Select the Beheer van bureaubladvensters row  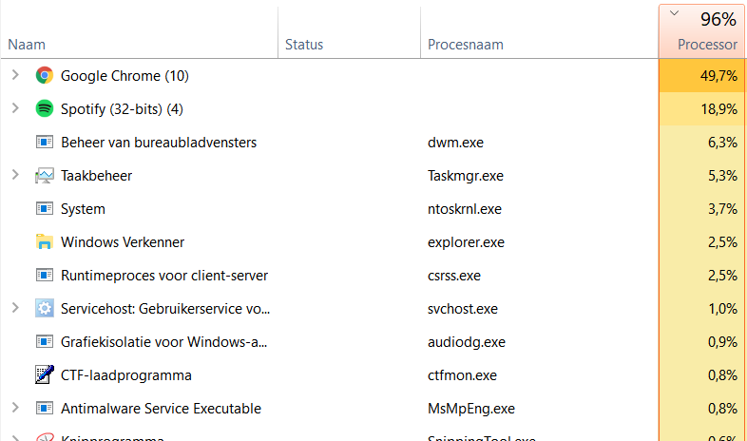[x=159, y=143]
